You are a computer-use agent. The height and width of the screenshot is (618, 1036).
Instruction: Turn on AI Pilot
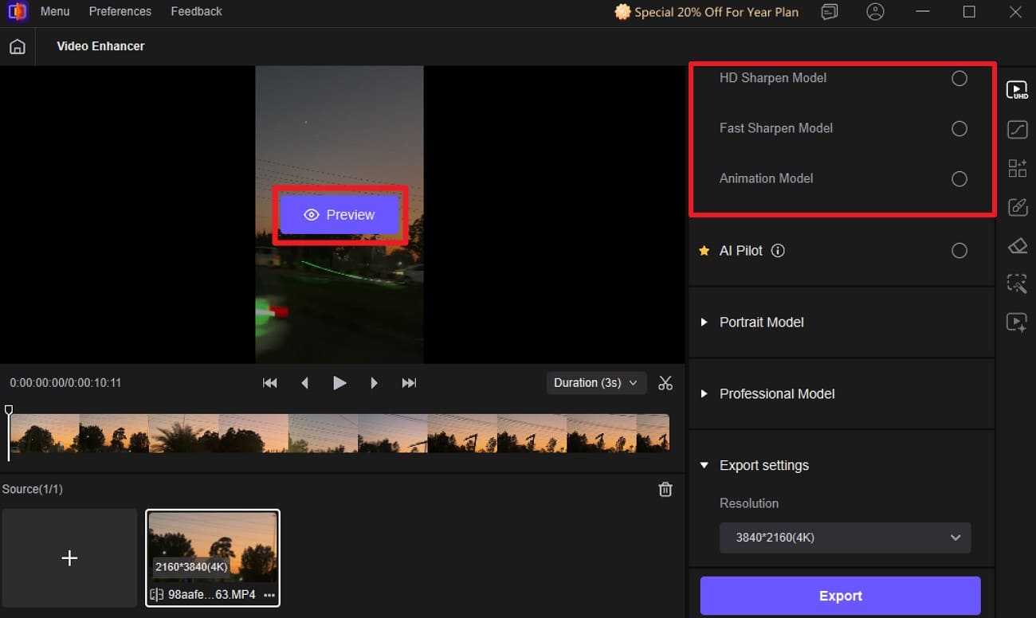(959, 250)
